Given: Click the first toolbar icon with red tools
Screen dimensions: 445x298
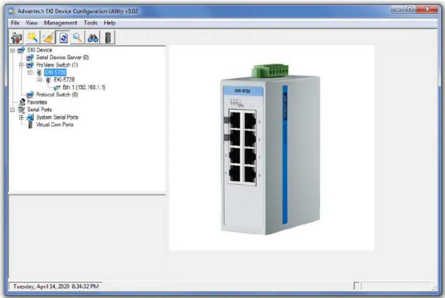Looking at the screenshot, I should [x=17, y=38].
